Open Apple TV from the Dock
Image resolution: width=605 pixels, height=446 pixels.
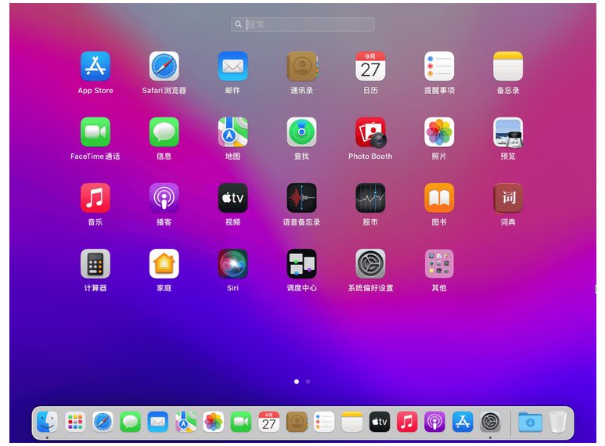click(x=380, y=422)
